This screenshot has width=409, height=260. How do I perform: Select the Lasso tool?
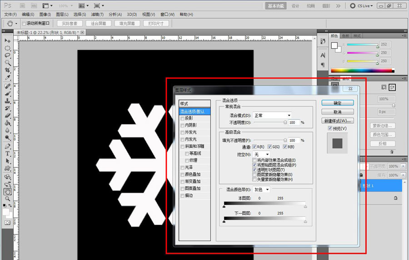(8, 55)
